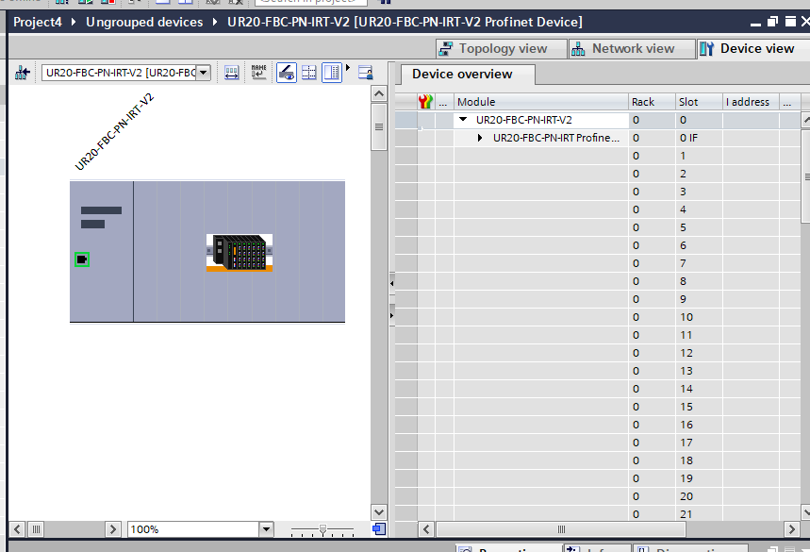Collapse pane with upper splitter arrow

pyautogui.click(x=392, y=283)
